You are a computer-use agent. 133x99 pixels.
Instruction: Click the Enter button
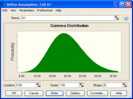[55, 93]
